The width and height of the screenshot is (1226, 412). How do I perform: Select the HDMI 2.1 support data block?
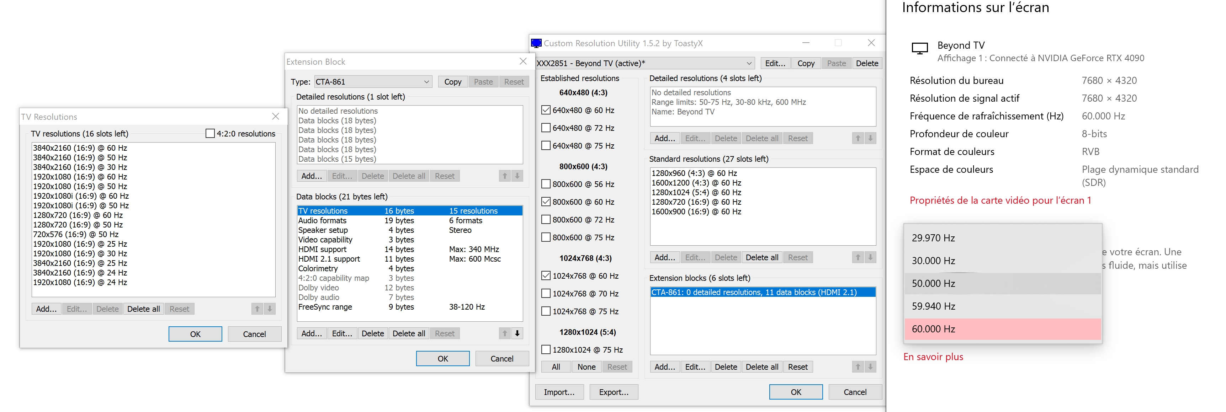329,259
